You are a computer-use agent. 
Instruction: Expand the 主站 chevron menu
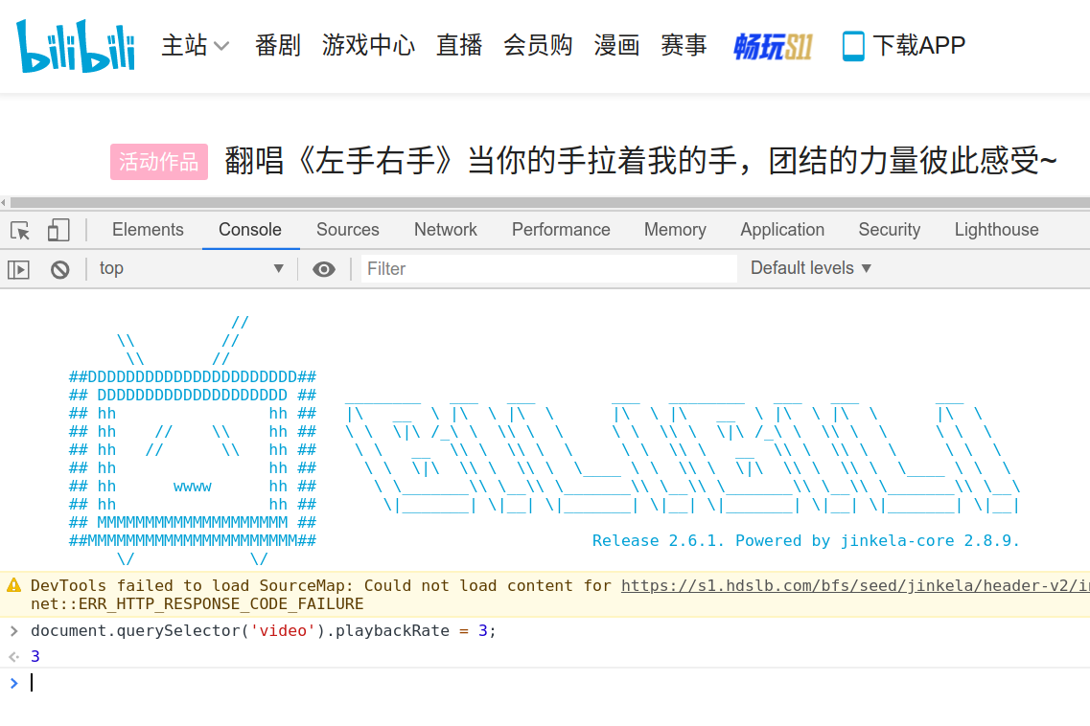point(220,45)
